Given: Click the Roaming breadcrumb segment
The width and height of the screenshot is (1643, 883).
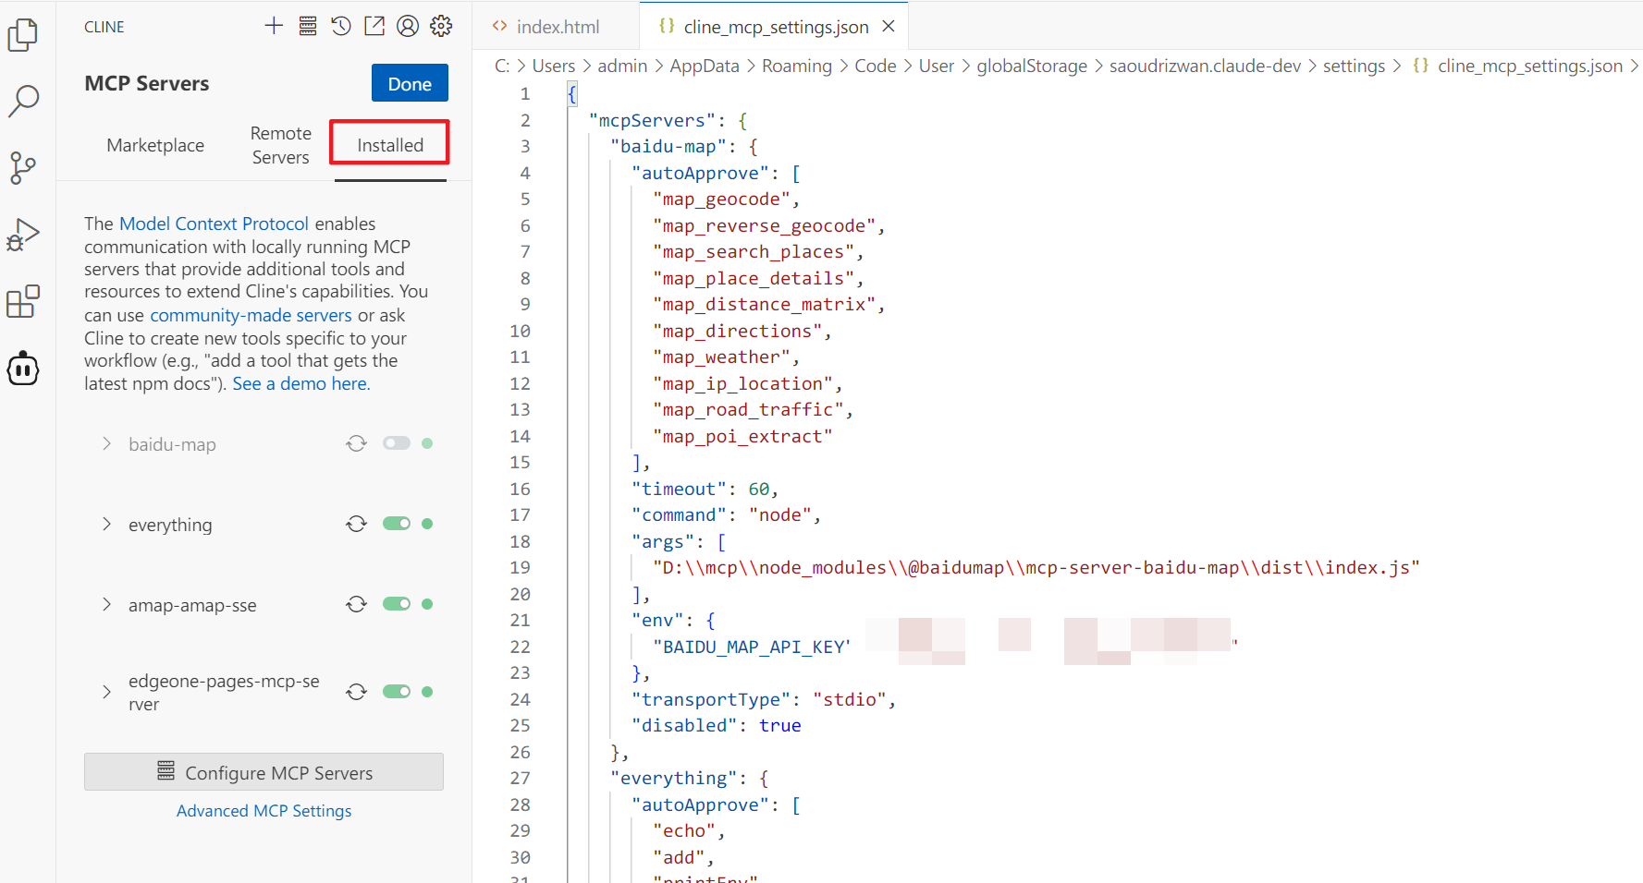Looking at the screenshot, I should [797, 66].
